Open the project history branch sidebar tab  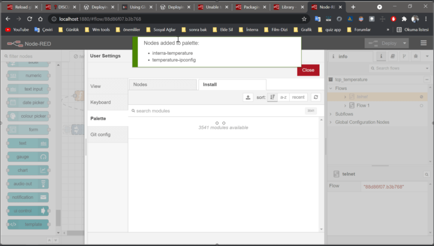[404, 56]
